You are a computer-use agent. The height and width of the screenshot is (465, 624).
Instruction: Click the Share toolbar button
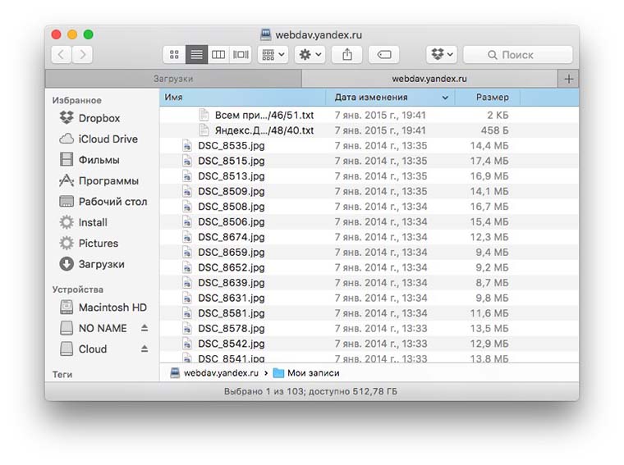[x=347, y=54]
